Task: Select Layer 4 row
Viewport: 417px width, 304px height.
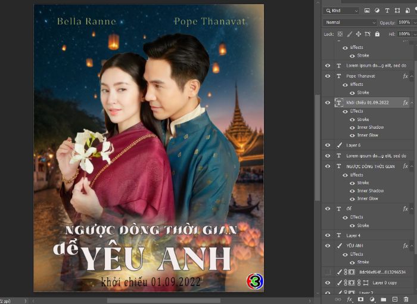Action: point(368,235)
